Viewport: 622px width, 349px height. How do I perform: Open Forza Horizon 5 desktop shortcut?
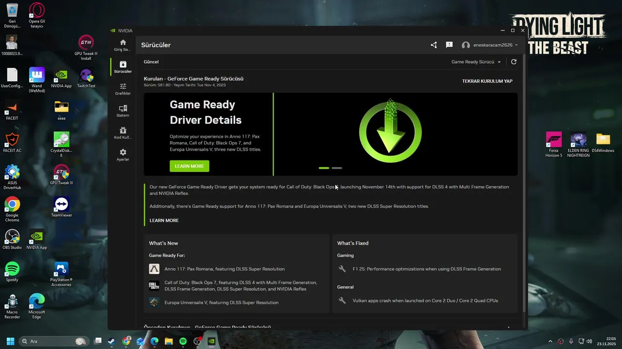tap(553, 144)
